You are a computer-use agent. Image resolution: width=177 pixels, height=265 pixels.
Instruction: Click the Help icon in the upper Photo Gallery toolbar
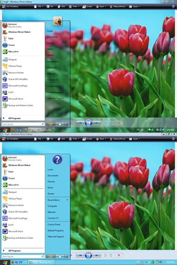pos(173,6)
